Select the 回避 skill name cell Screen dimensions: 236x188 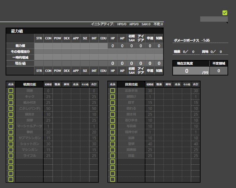[x=30, y=91]
